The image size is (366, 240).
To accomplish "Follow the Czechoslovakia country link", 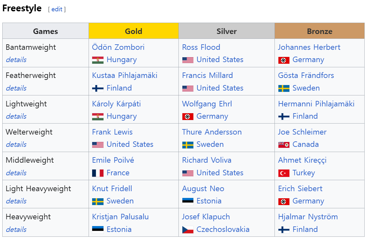I will pos(223,229).
